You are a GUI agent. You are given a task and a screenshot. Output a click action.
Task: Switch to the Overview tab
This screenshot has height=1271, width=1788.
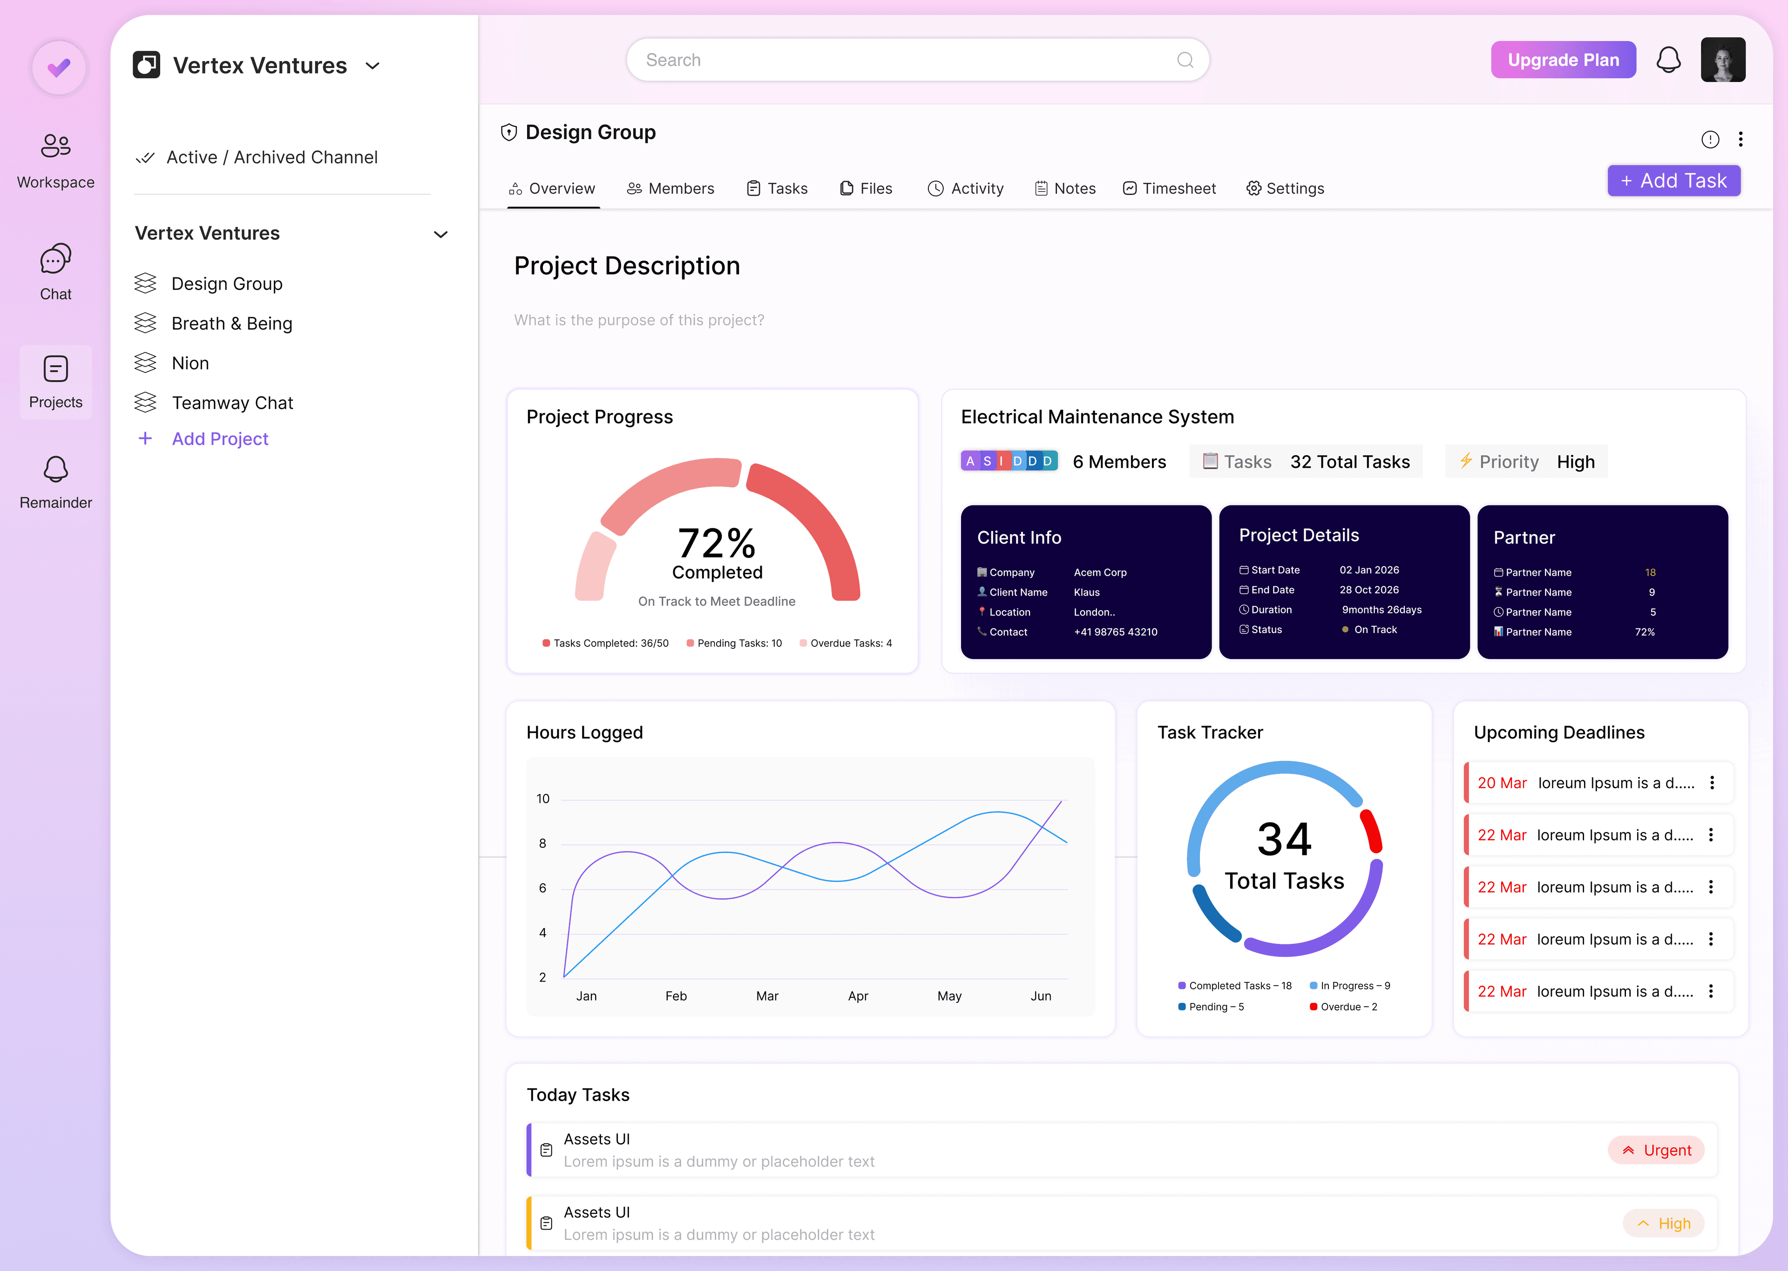[553, 188]
